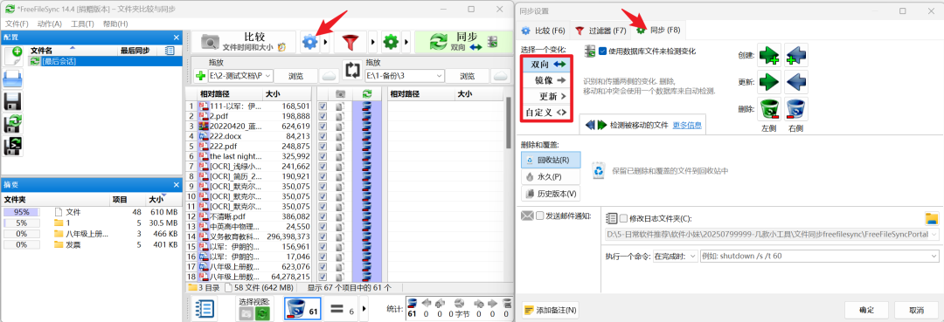
Task: Open the 更多信息 link
Action: click(x=687, y=125)
